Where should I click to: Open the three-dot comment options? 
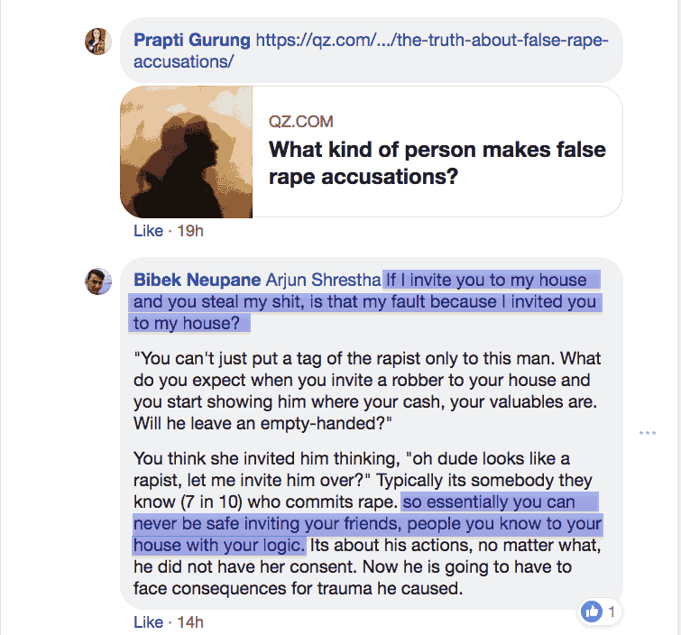pyautogui.click(x=647, y=433)
